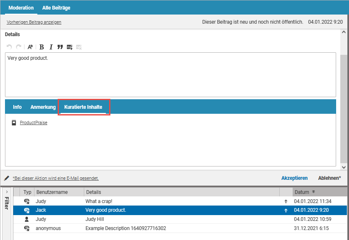Expand the Filter side panel
Image resolution: width=349 pixels, height=240 pixels.
(x=7, y=192)
